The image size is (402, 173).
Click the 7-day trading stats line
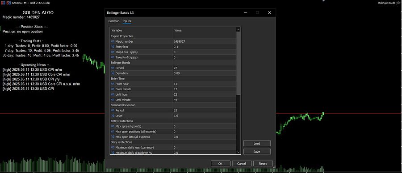42,51
